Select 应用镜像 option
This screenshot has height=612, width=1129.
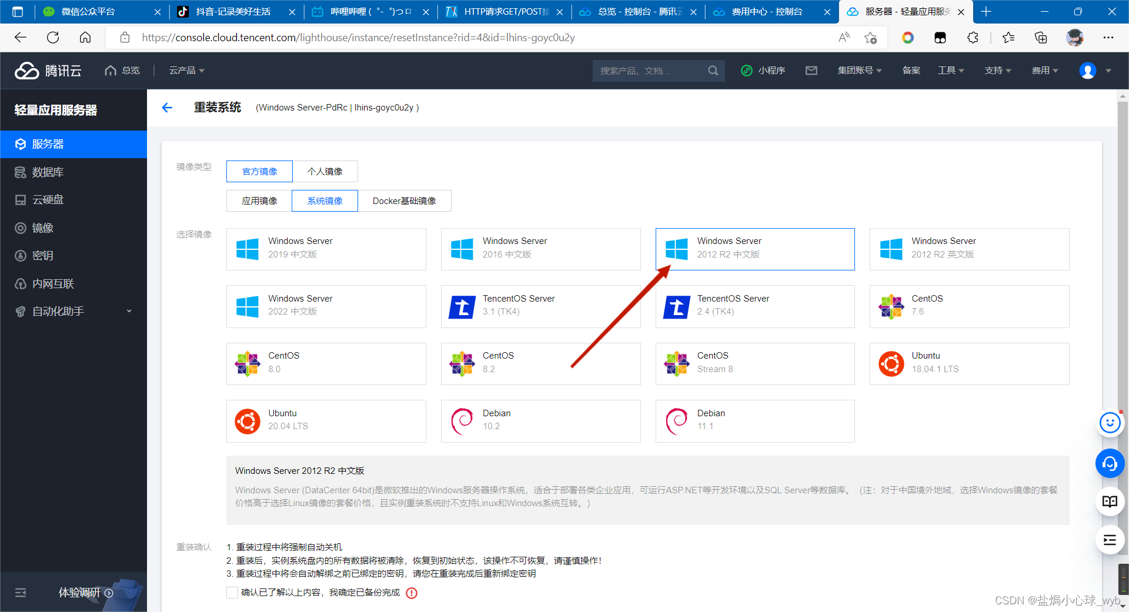tap(259, 200)
